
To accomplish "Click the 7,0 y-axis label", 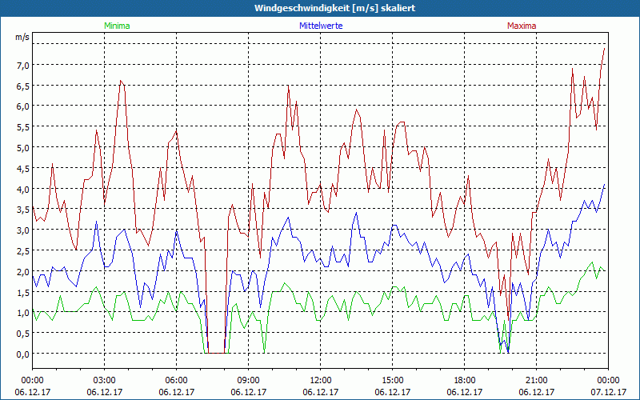I will (23, 66).
